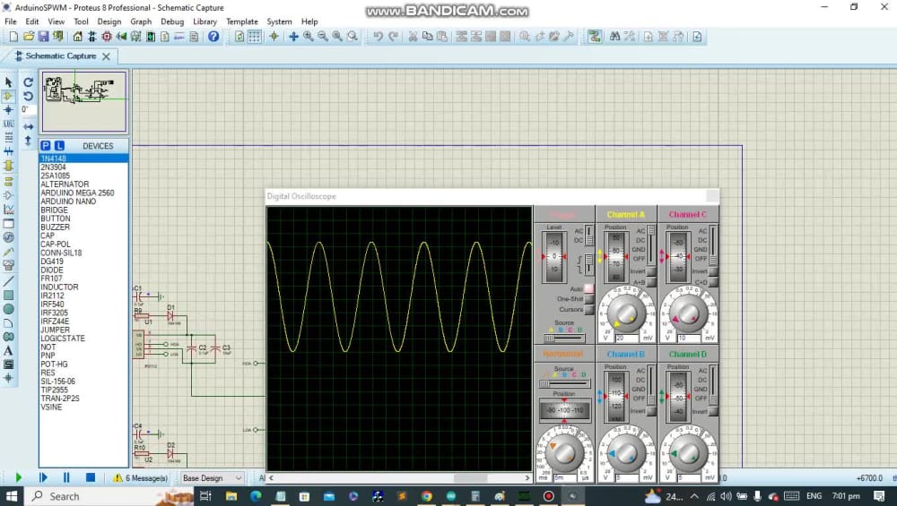The height and width of the screenshot is (506, 897).
Task: Select the Text script 'A' tool
Action: point(9,350)
